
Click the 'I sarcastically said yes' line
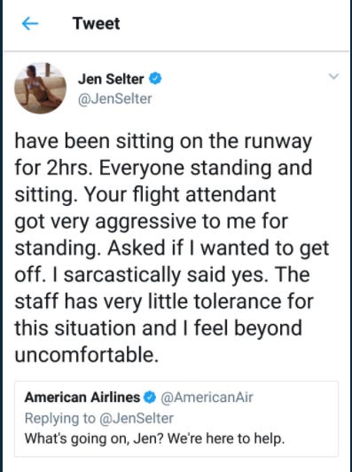pos(160,274)
